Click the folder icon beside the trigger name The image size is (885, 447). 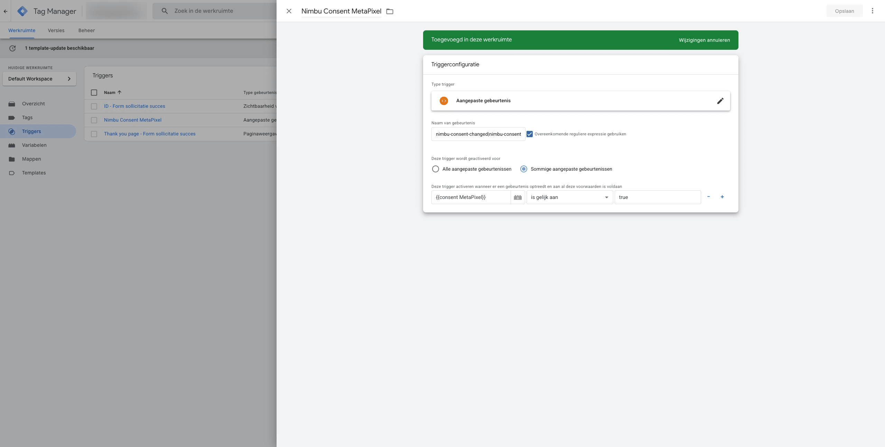tap(390, 11)
